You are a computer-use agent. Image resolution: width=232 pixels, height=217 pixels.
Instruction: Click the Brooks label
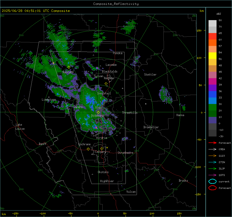183,181
